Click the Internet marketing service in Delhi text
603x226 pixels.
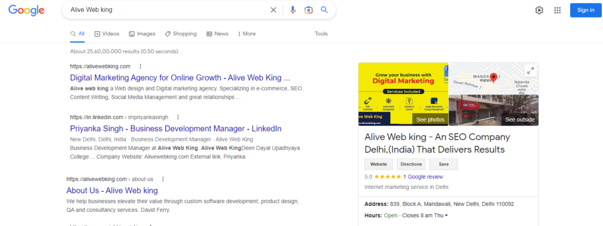(406, 187)
